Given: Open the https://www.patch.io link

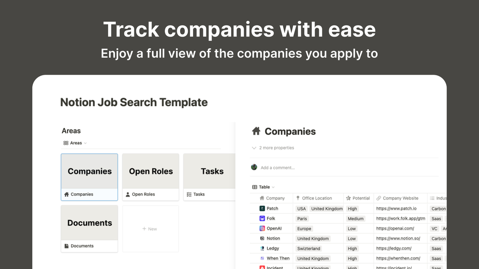Looking at the screenshot, I should (396, 209).
